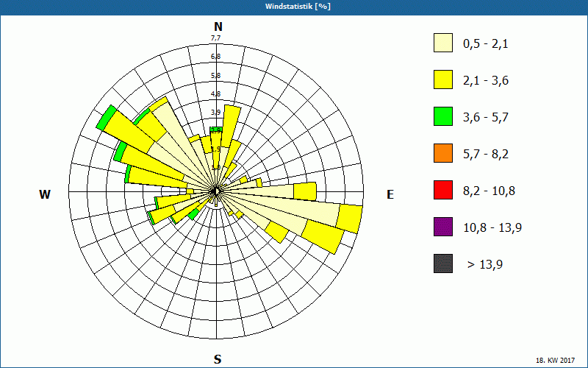
Task: Click the S compass label
Action: click(218, 359)
